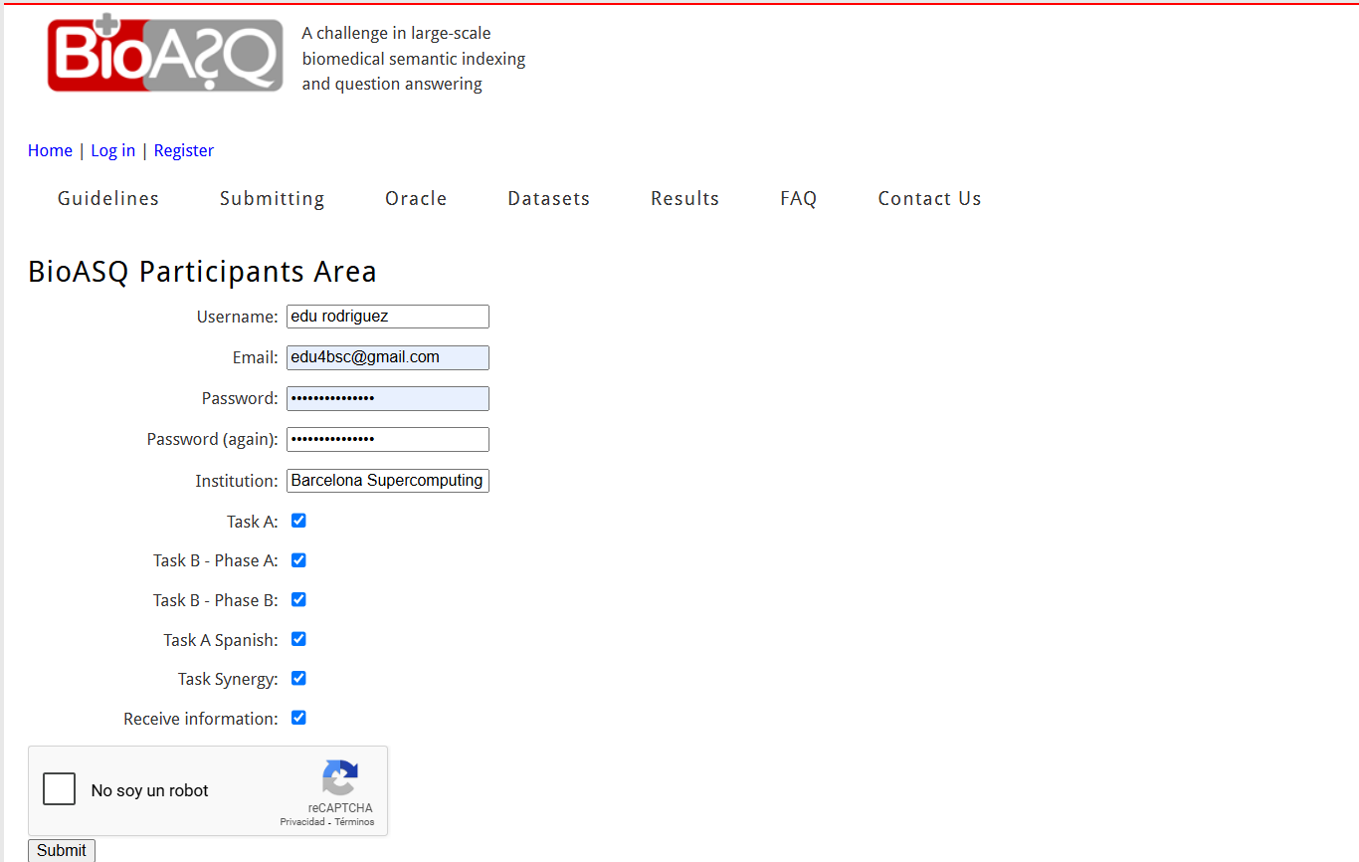Viewport: 1359px width, 862px height.
Task: Open the reCAPTCHA Privacidad link
Action: [x=302, y=822]
